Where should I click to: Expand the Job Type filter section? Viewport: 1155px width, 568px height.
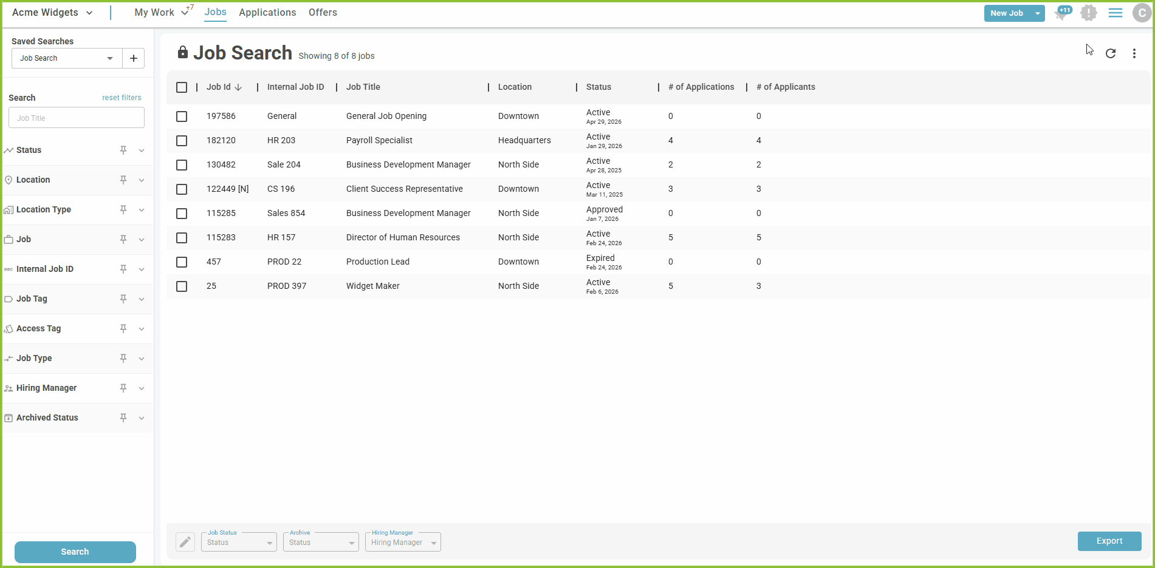[142, 359]
